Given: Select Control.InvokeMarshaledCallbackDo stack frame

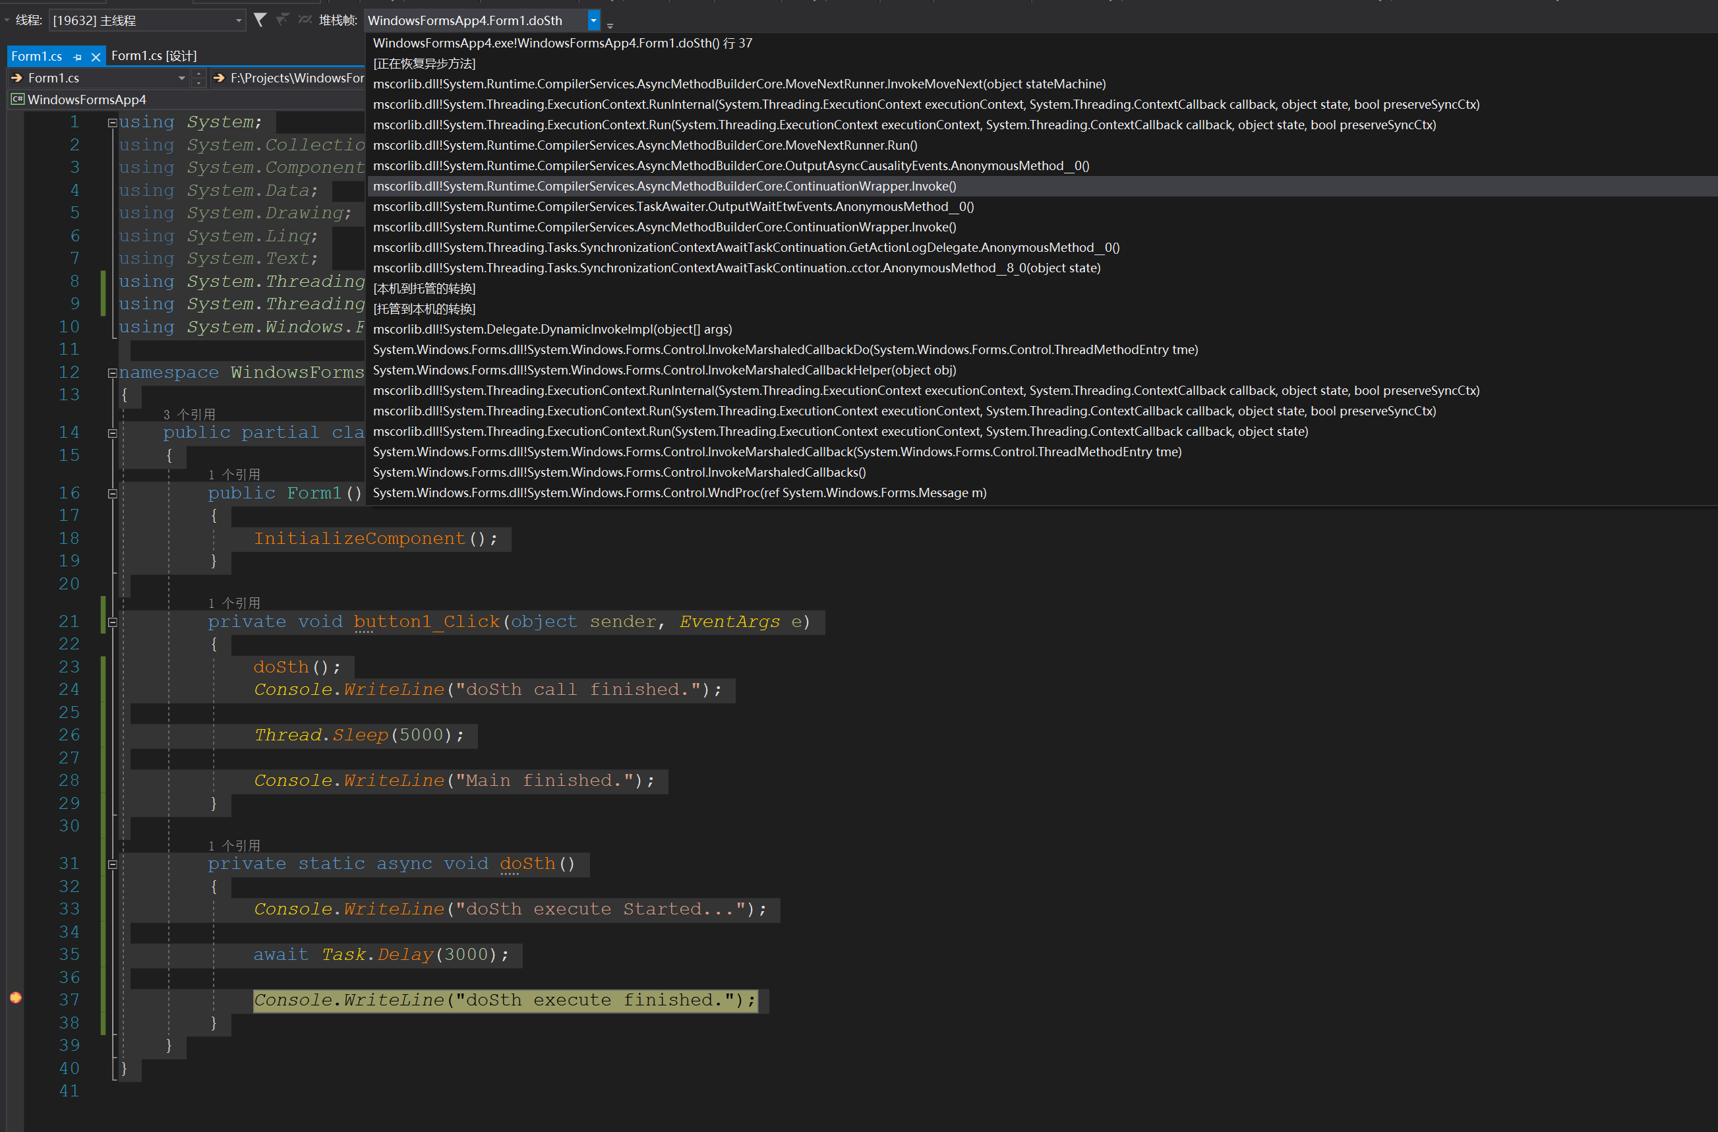Looking at the screenshot, I should pos(785,349).
